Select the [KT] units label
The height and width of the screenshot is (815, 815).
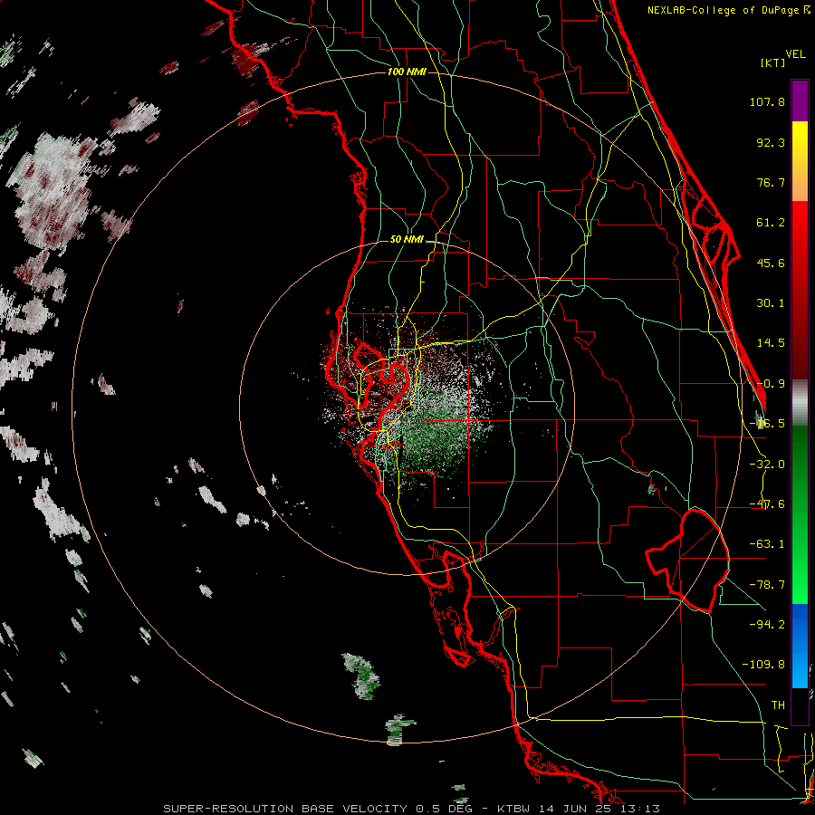point(773,62)
